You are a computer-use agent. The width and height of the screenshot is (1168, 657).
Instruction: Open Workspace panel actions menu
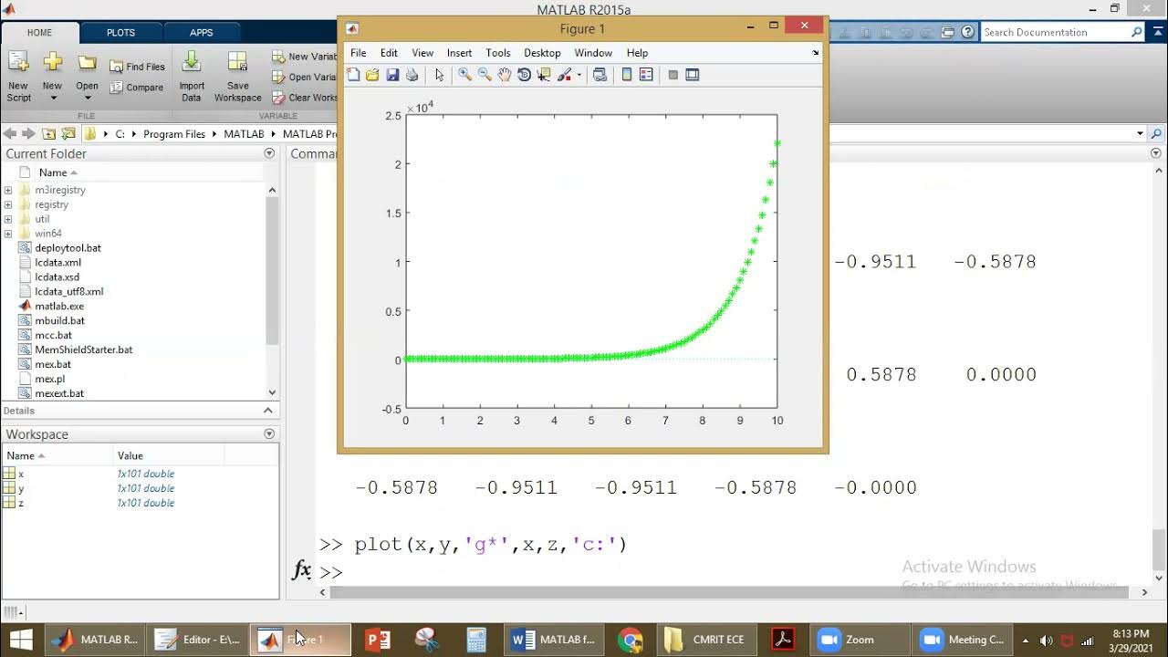pos(269,434)
